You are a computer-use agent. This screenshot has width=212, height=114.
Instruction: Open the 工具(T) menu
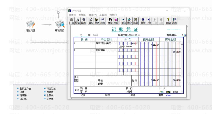(103, 15)
